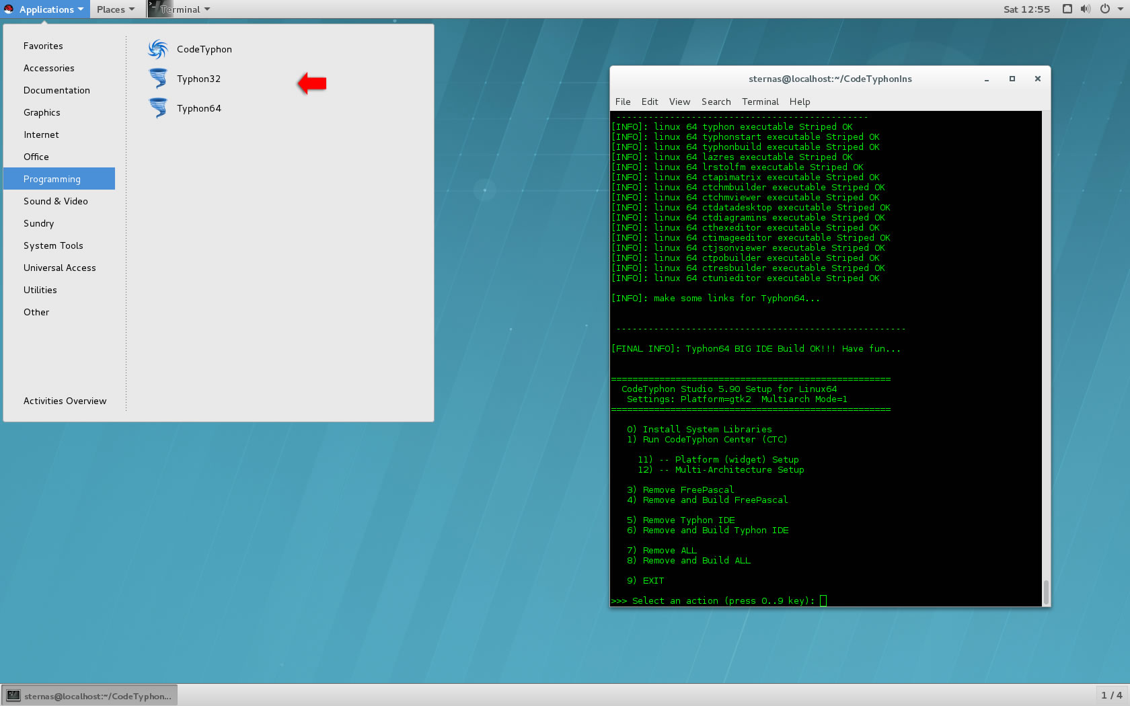The height and width of the screenshot is (706, 1130).
Task: Close the terminal window
Action: coord(1038,79)
